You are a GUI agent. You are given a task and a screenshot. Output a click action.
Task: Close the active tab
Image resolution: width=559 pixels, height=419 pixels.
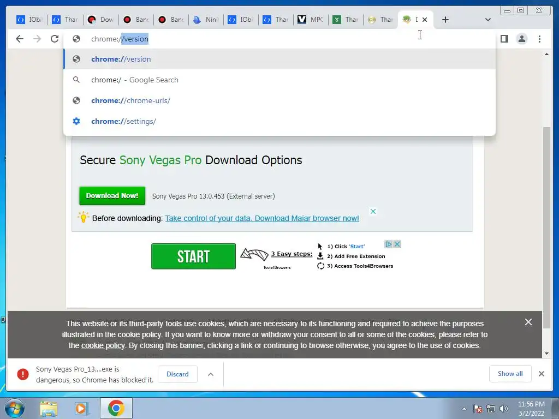click(x=425, y=20)
